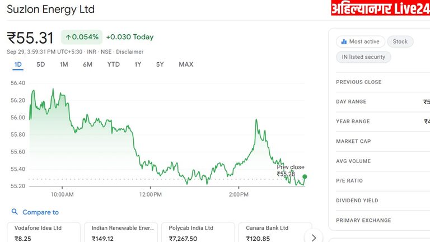Open the 5Y chart view
The height and width of the screenshot is (242, 430).
pos(160,64)
